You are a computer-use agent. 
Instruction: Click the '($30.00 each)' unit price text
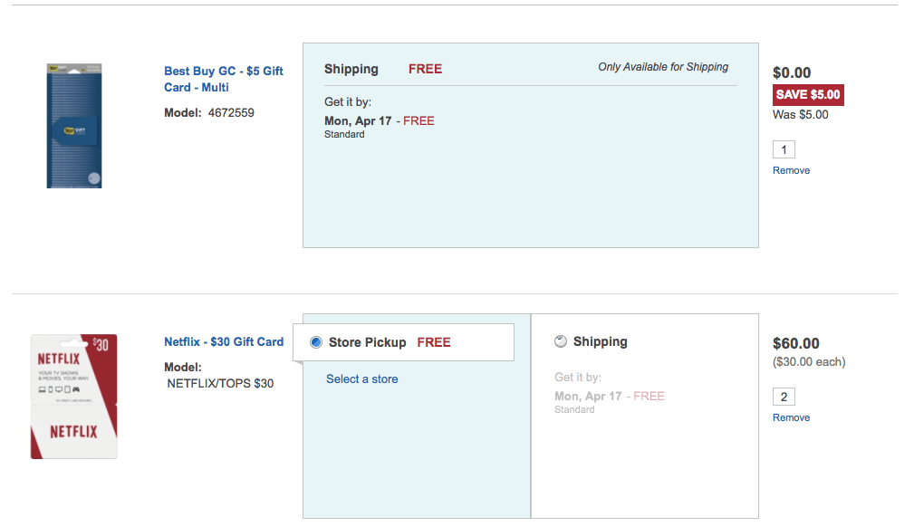coord(809,362)
